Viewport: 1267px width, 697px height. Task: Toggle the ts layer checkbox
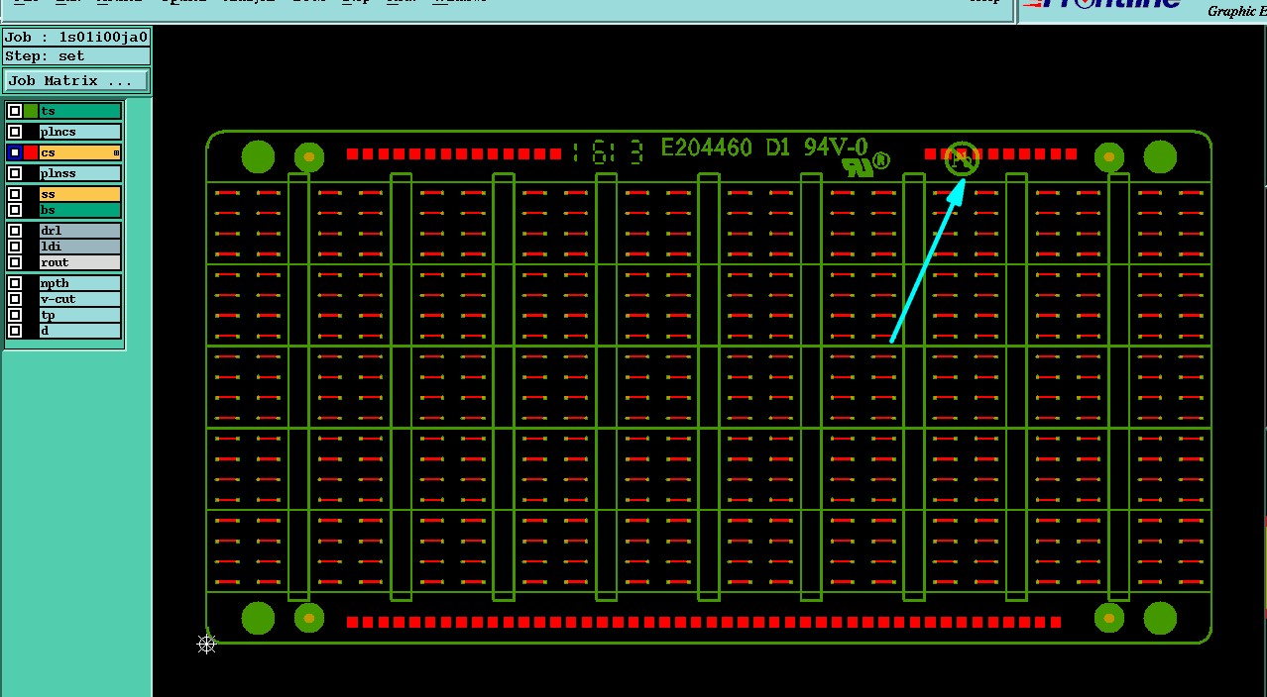click(x=15, y=112)
